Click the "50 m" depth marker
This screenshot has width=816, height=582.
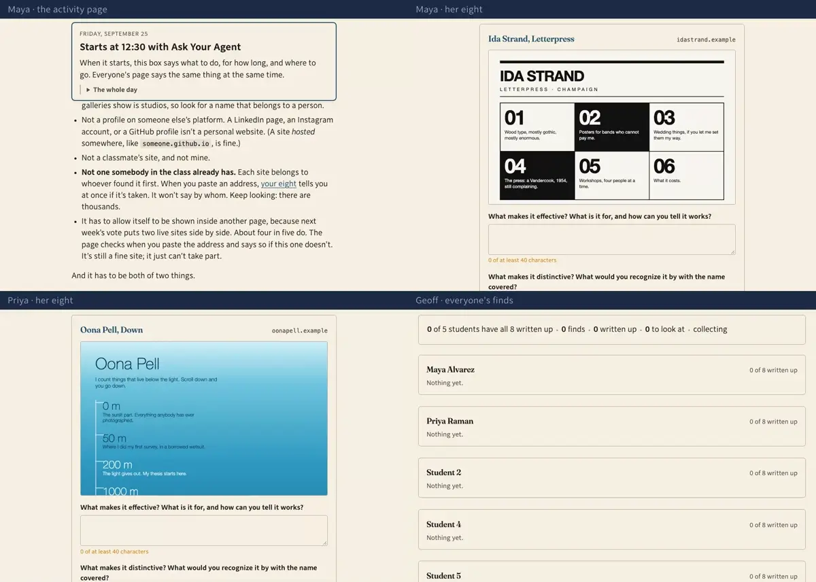(114, 439)
